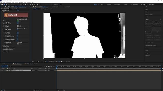This screenshot has height=91, width=163.
Task: Click the Frame Blending icon in timeline
Action: [49, 66]
